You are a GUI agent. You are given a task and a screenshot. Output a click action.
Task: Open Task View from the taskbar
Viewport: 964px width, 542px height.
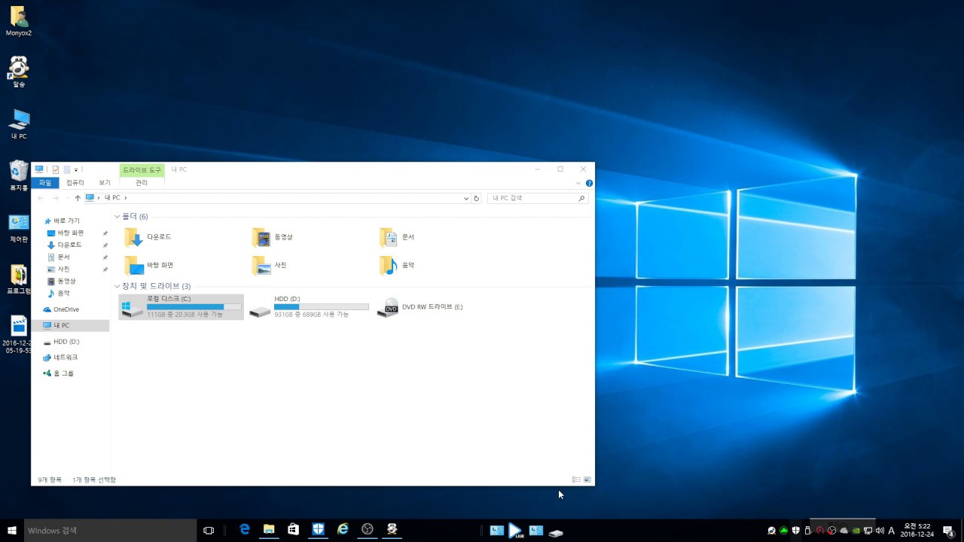tap(209, 531)
